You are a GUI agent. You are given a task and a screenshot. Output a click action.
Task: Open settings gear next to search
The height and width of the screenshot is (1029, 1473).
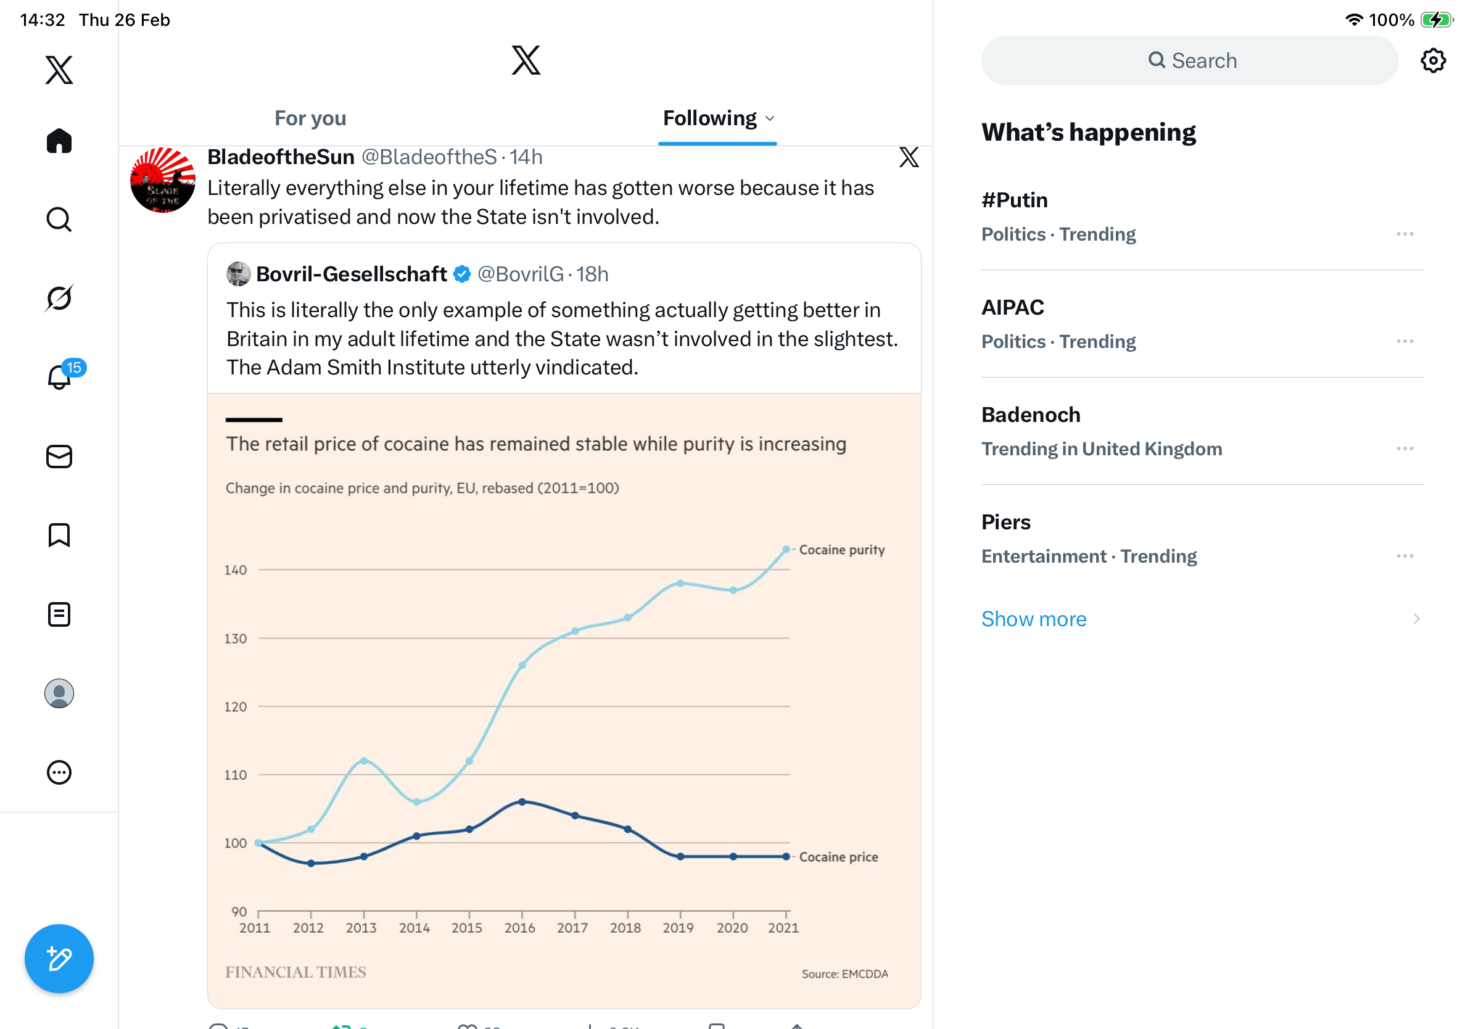pos(1432,61)
